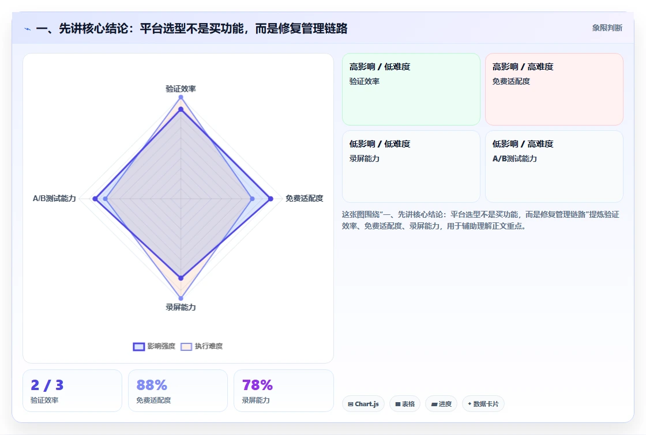This screenshot has width=646, height=435.
Task: Select the light 执行难度 point on 验证效率 axis
Action: tap(181, 97)
